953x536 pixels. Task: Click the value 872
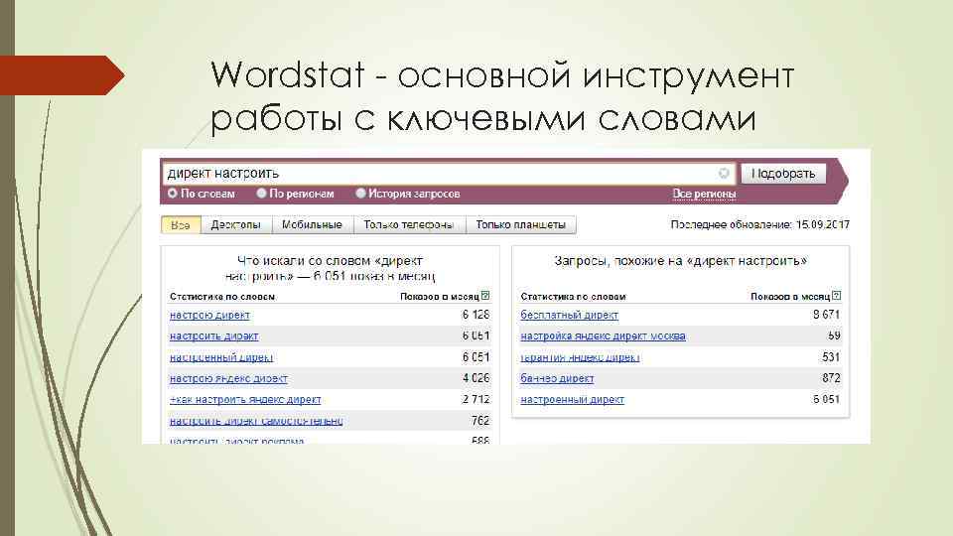831,378
